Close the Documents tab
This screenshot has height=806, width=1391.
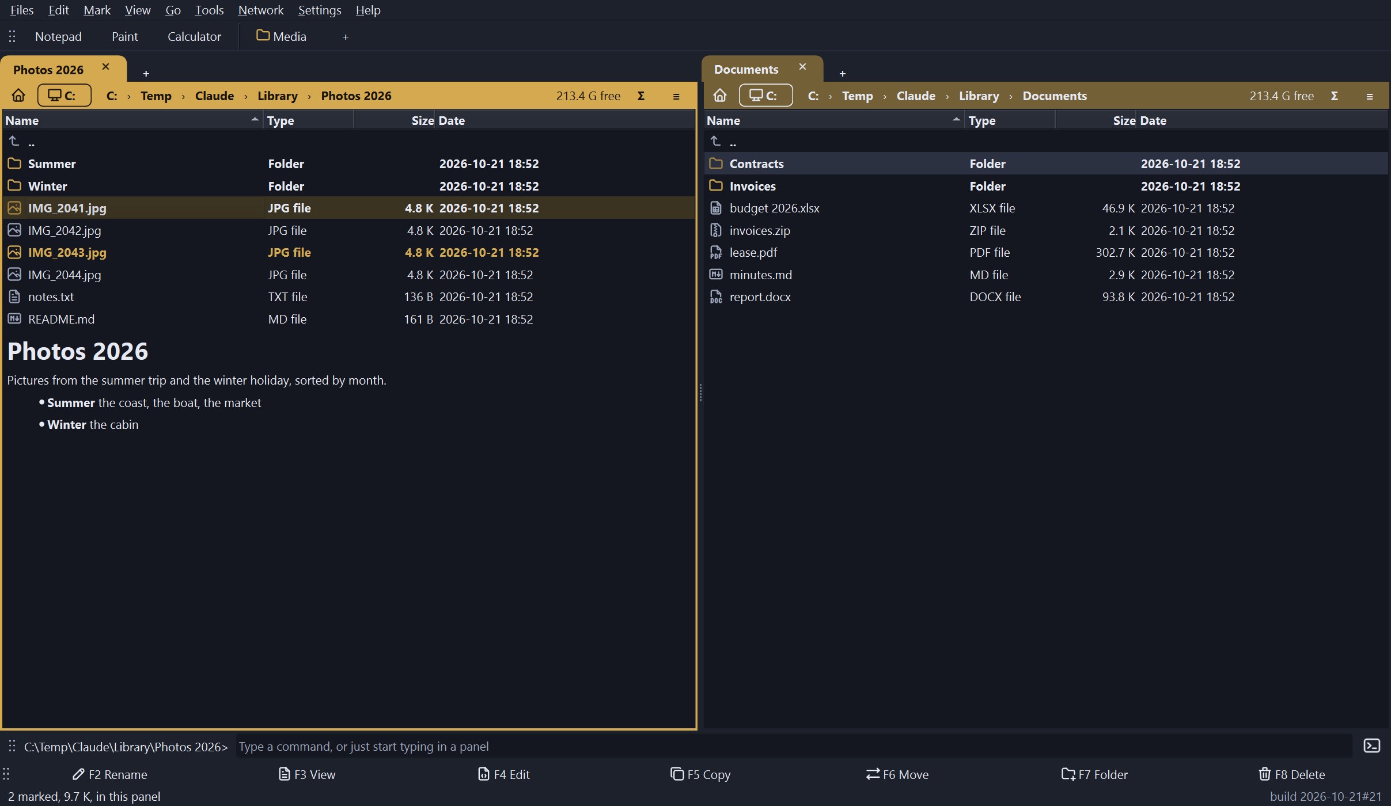pos(802,67)
